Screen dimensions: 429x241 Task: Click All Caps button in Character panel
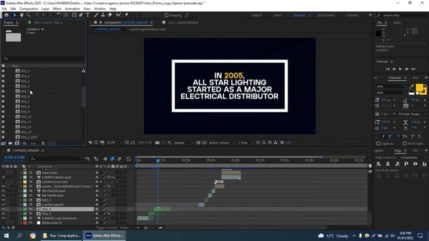click(x=397, y=136)
